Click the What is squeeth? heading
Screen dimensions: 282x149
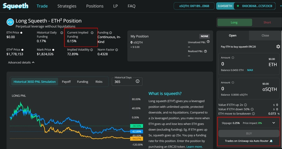[x=165, y=94]
